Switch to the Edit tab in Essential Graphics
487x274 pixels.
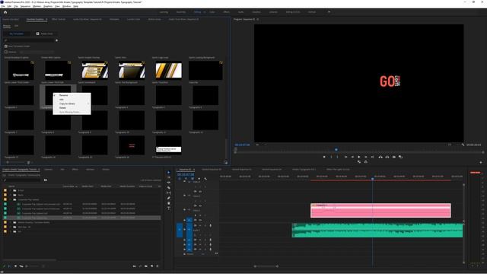17,26
